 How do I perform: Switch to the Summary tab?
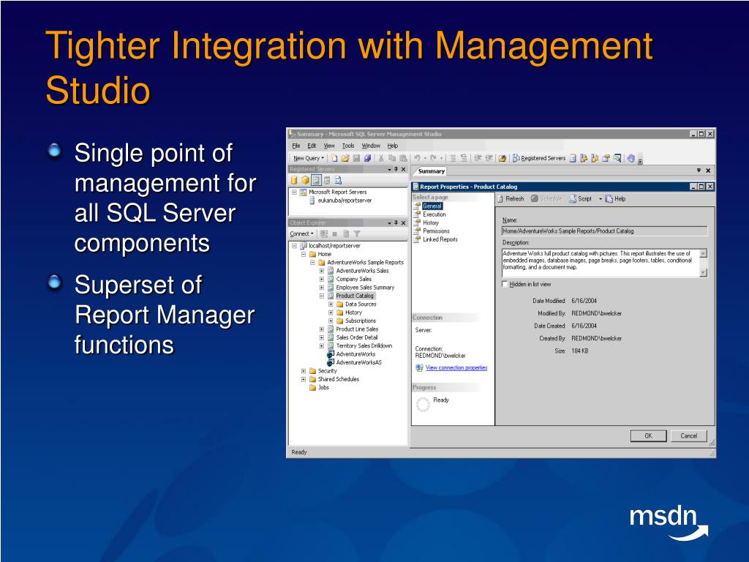[x=431, y=171]
